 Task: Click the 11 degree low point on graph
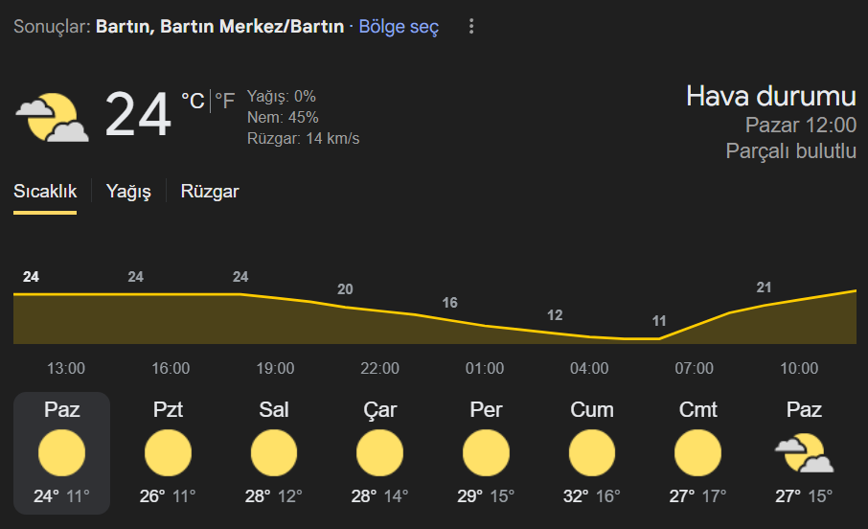point(659,321)
